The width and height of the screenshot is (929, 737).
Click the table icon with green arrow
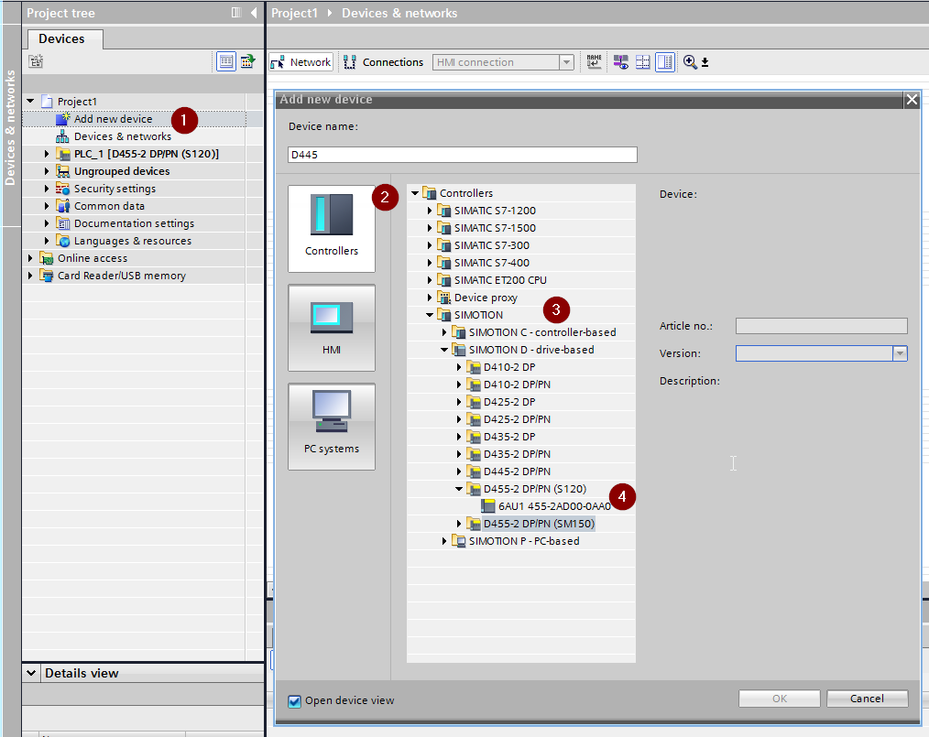pyautogui.click(x=247, y=61)
